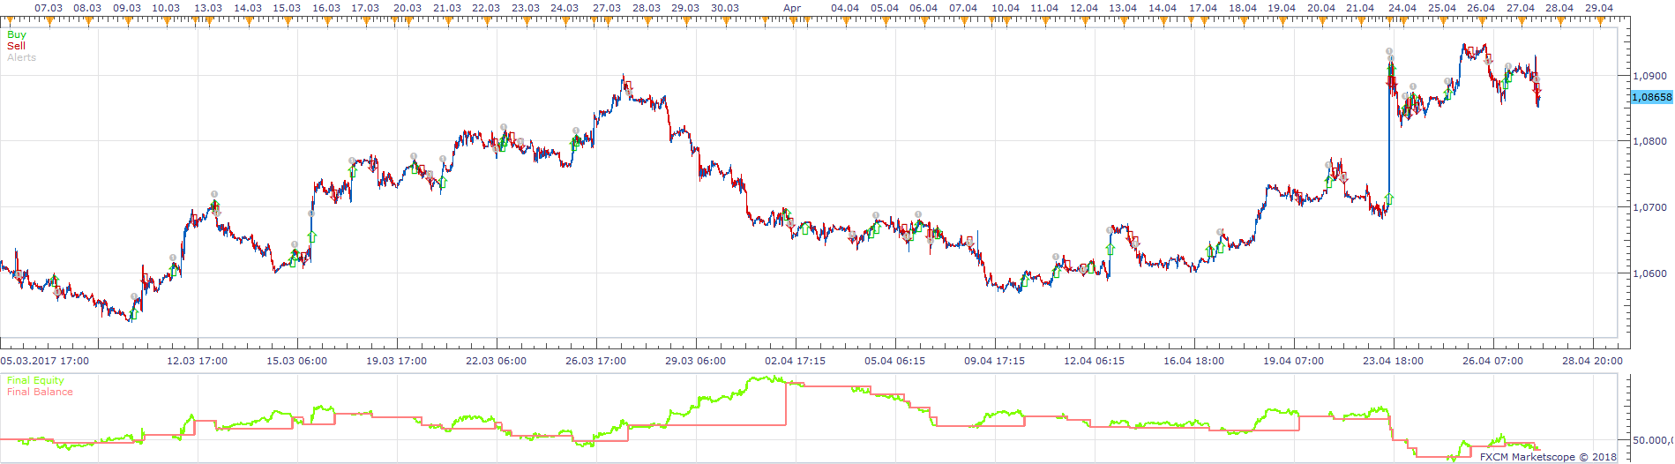Screen dimensions: 1675x464
Task: Click the 17.04 date marker at top
Action: (x=1203, y=8)
